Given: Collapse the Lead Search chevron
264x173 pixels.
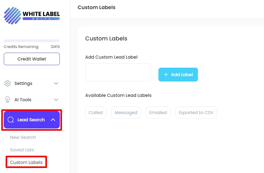Looking at the screenshot, I should 53,120.
